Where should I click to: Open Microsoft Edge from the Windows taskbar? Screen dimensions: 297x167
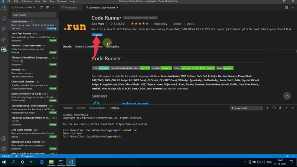click(x=42, y=162)
